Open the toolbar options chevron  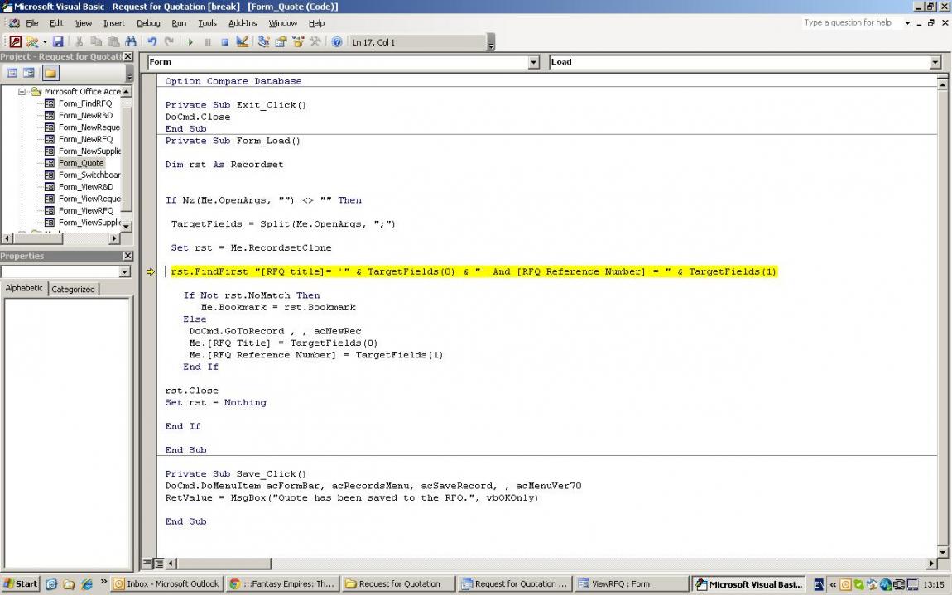(x=491, y=42)
